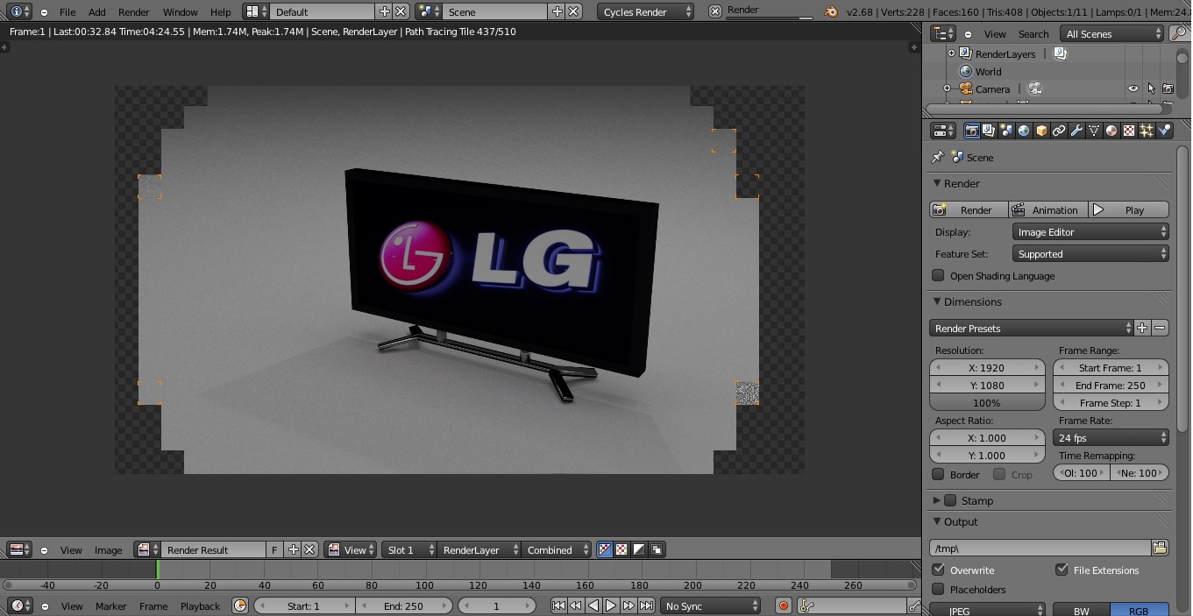The width and height of the screenshot is (1193, 616).
Task: Open the 24 fps frame rate dropdown
Action: tap(1111, 438)
